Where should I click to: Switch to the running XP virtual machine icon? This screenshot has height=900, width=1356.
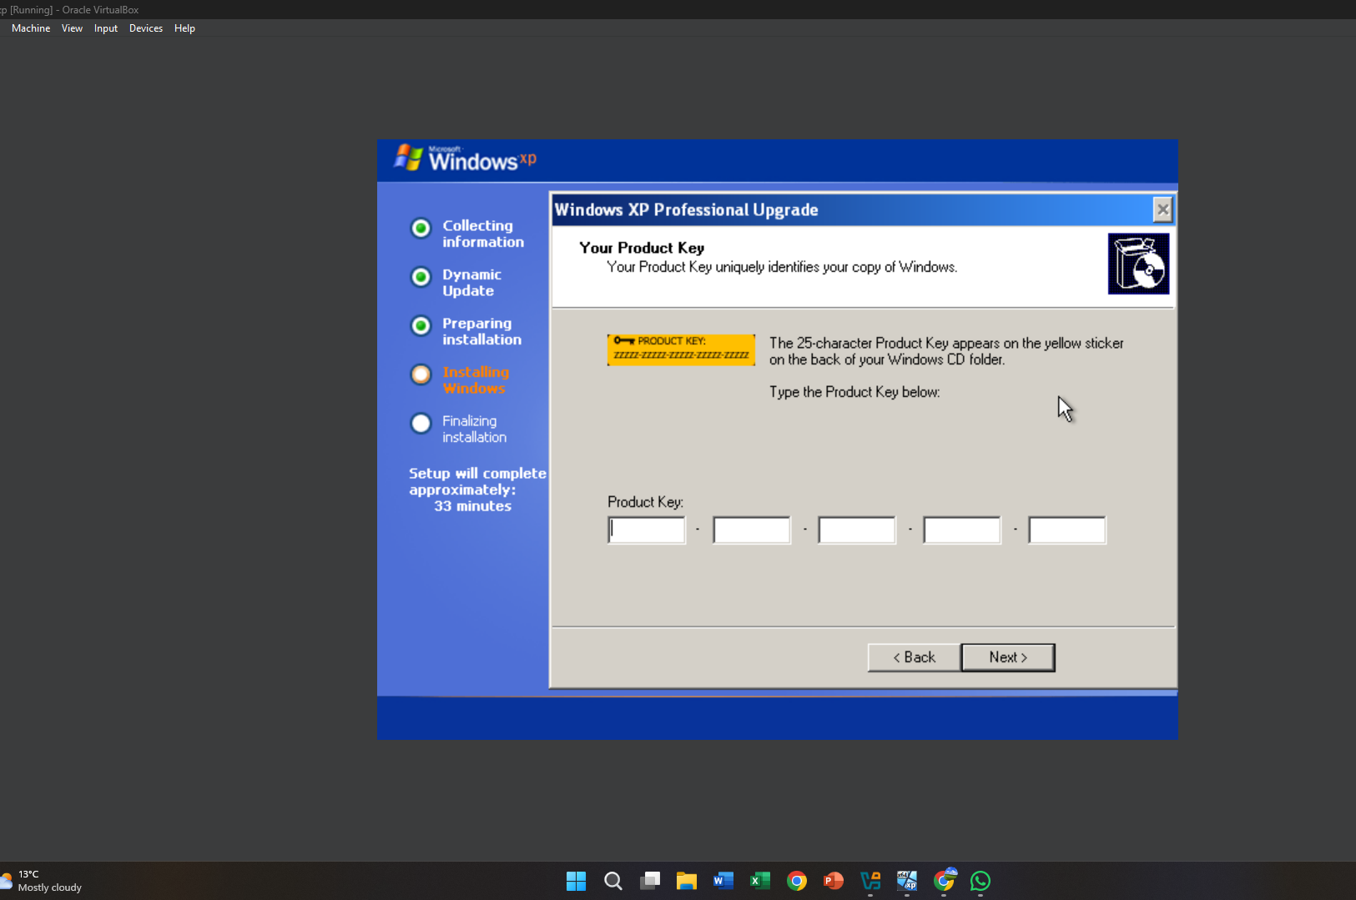tap(907, 881)
